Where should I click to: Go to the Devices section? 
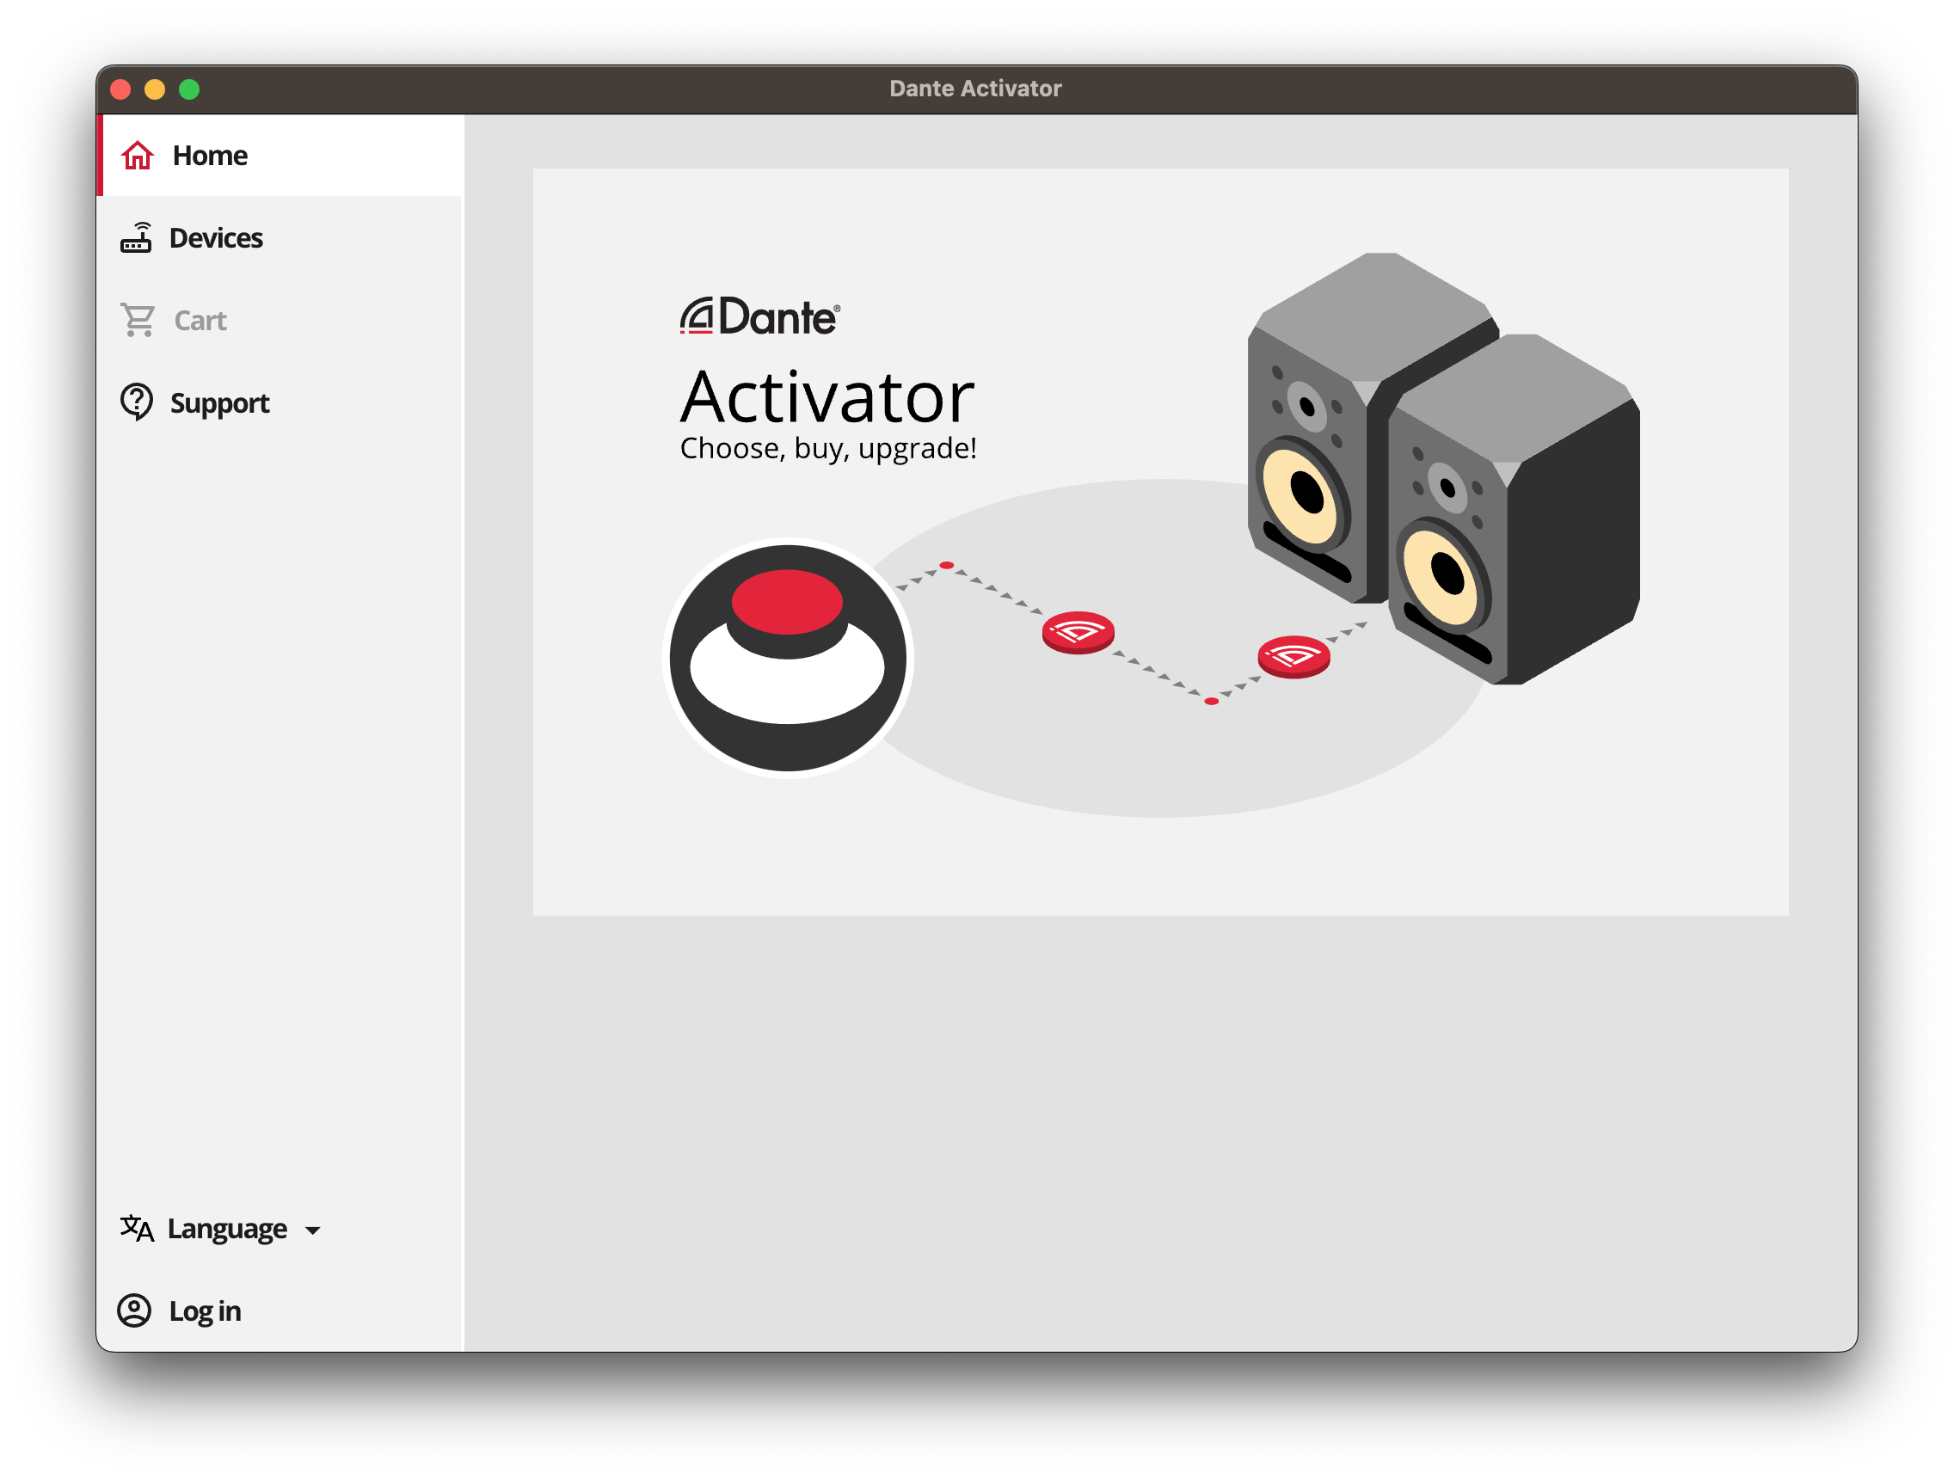coord(216,237)
